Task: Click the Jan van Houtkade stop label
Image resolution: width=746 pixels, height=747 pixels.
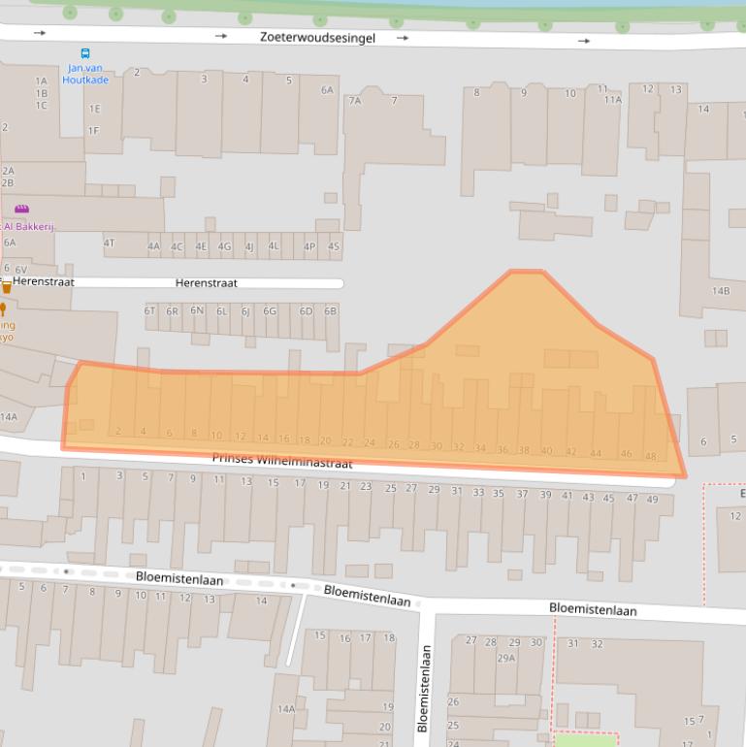Action: [x=85, y=74]
